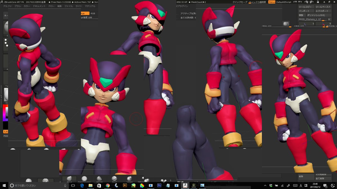Click the microphone icon in search box
337x189 pixels.
point(65,185)
